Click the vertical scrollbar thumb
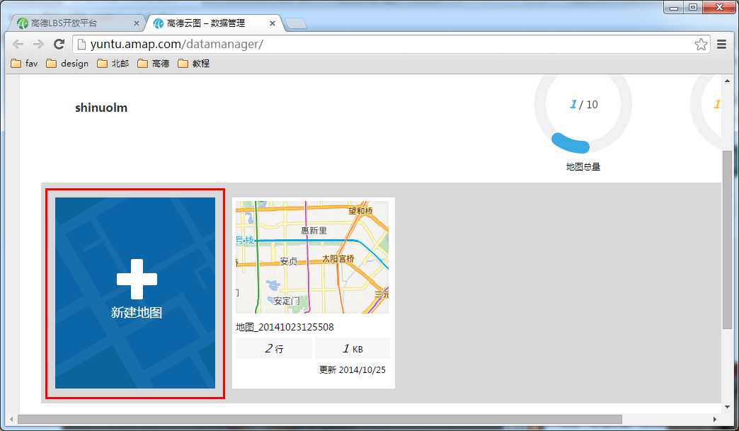 pos(727,240)
